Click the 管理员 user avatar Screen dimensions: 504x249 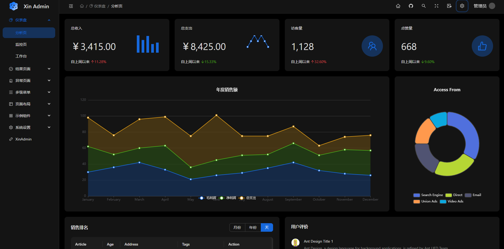(492, 6)
